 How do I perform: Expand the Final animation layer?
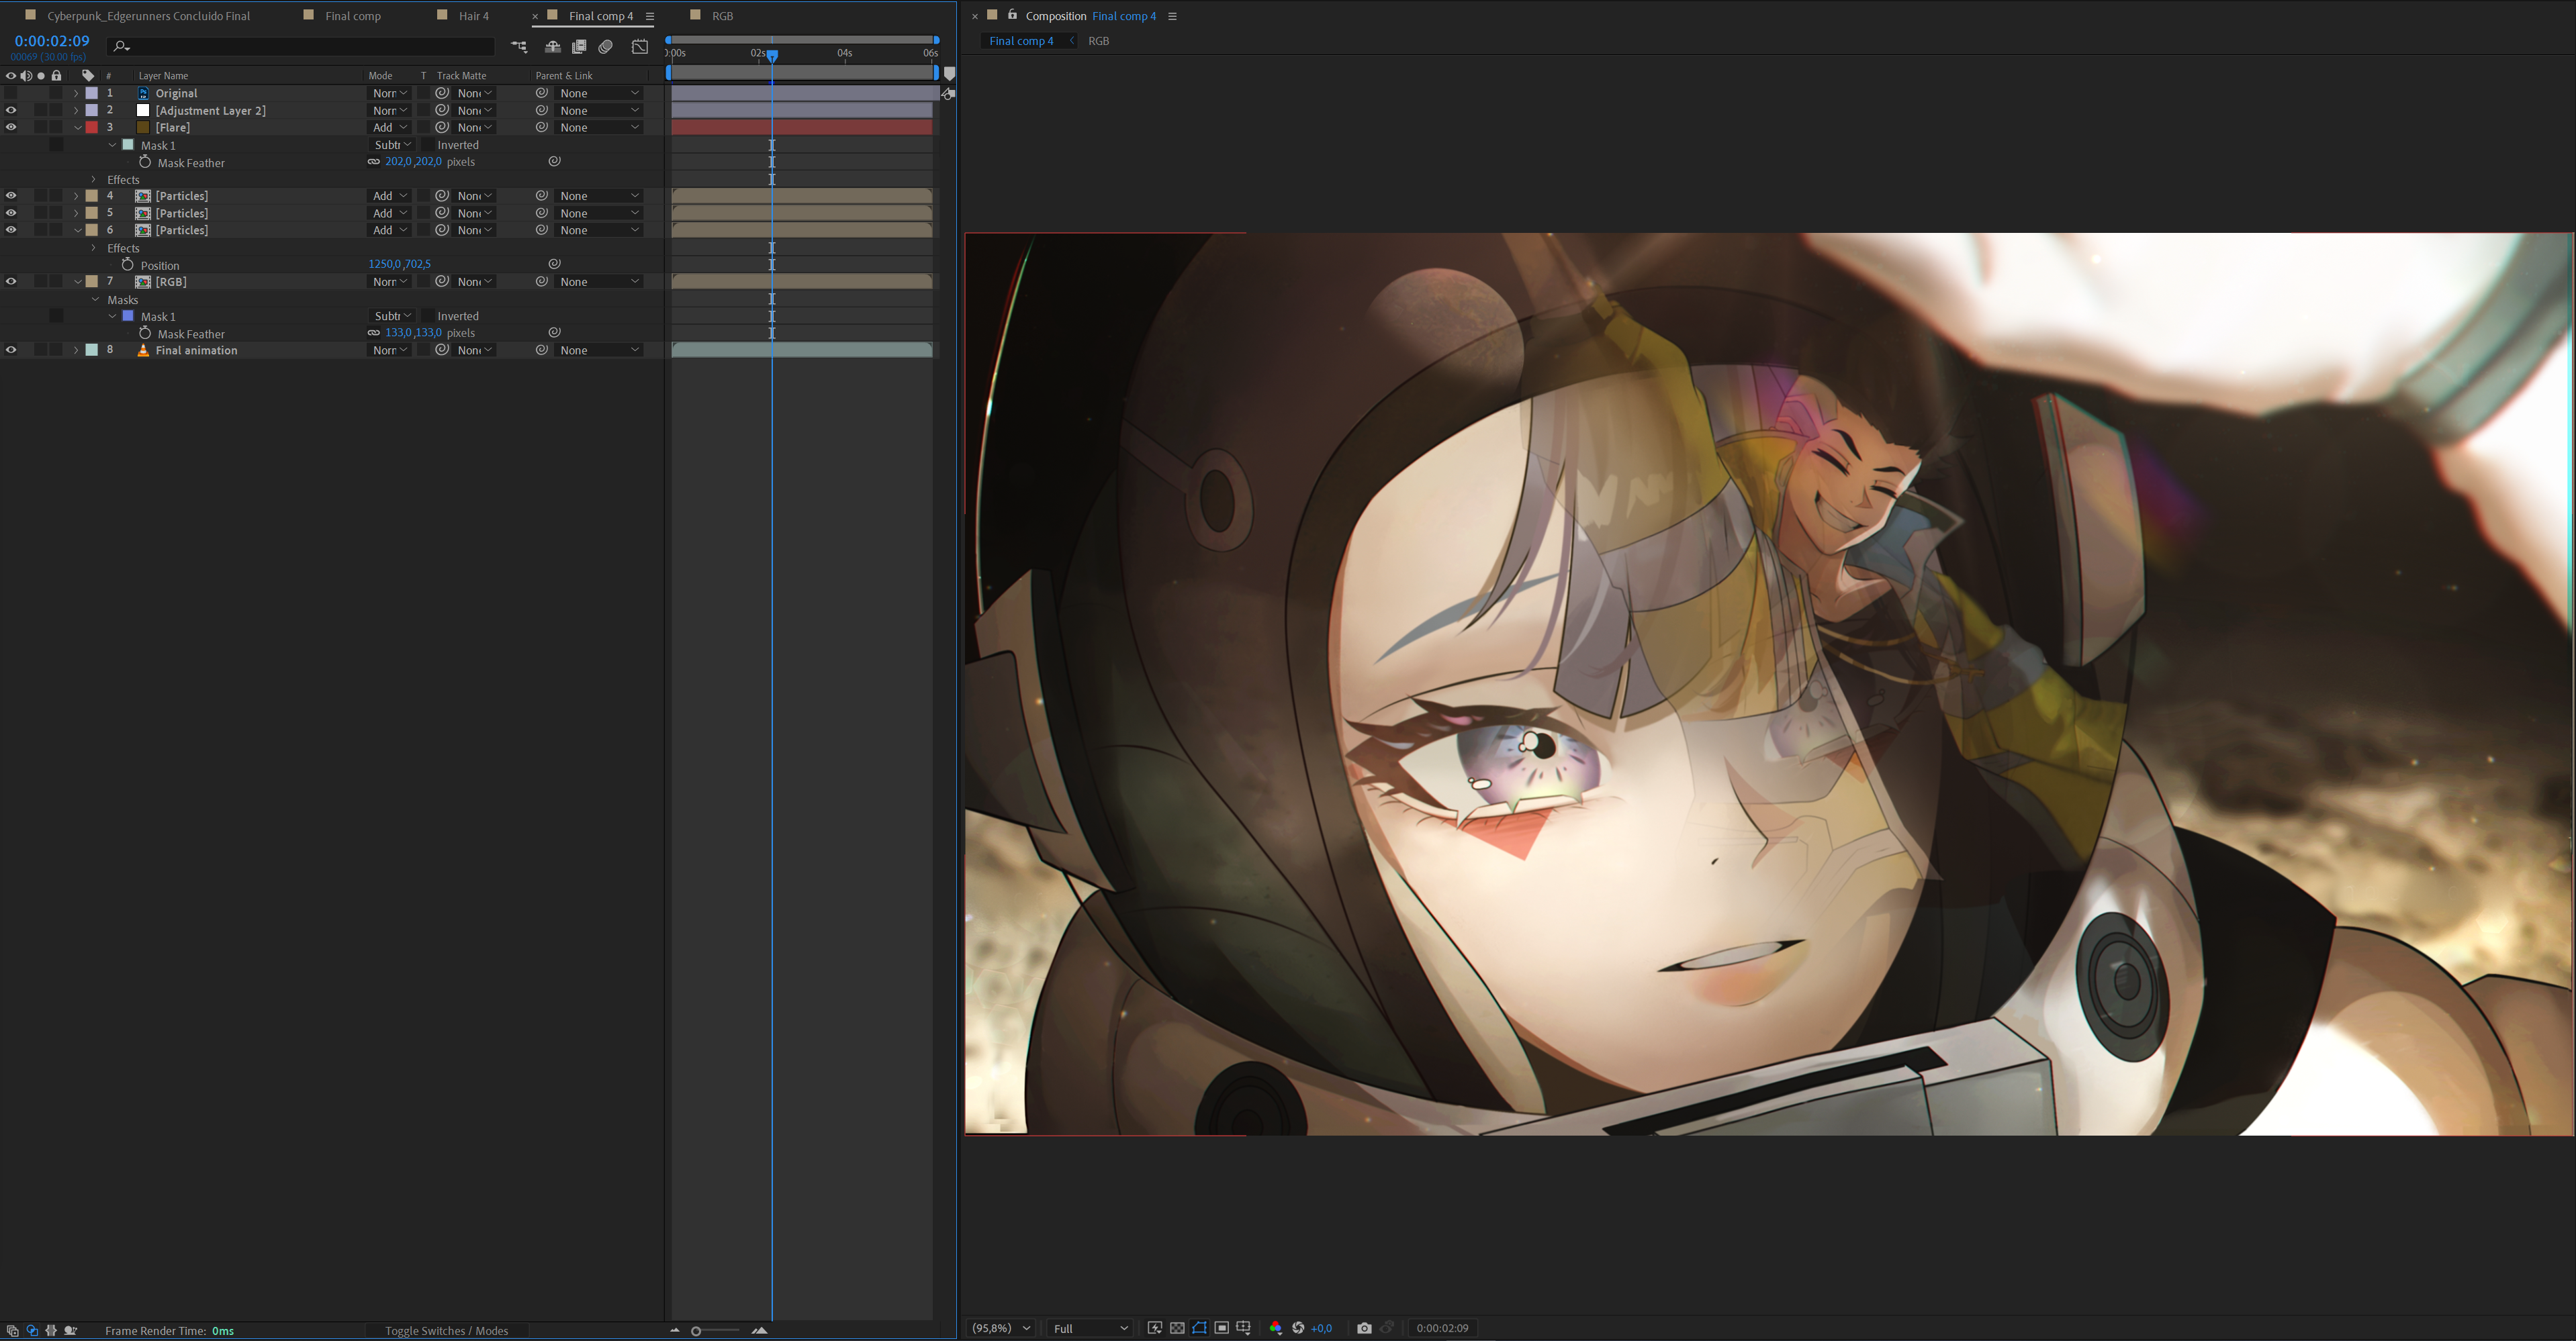click(76, 350)
